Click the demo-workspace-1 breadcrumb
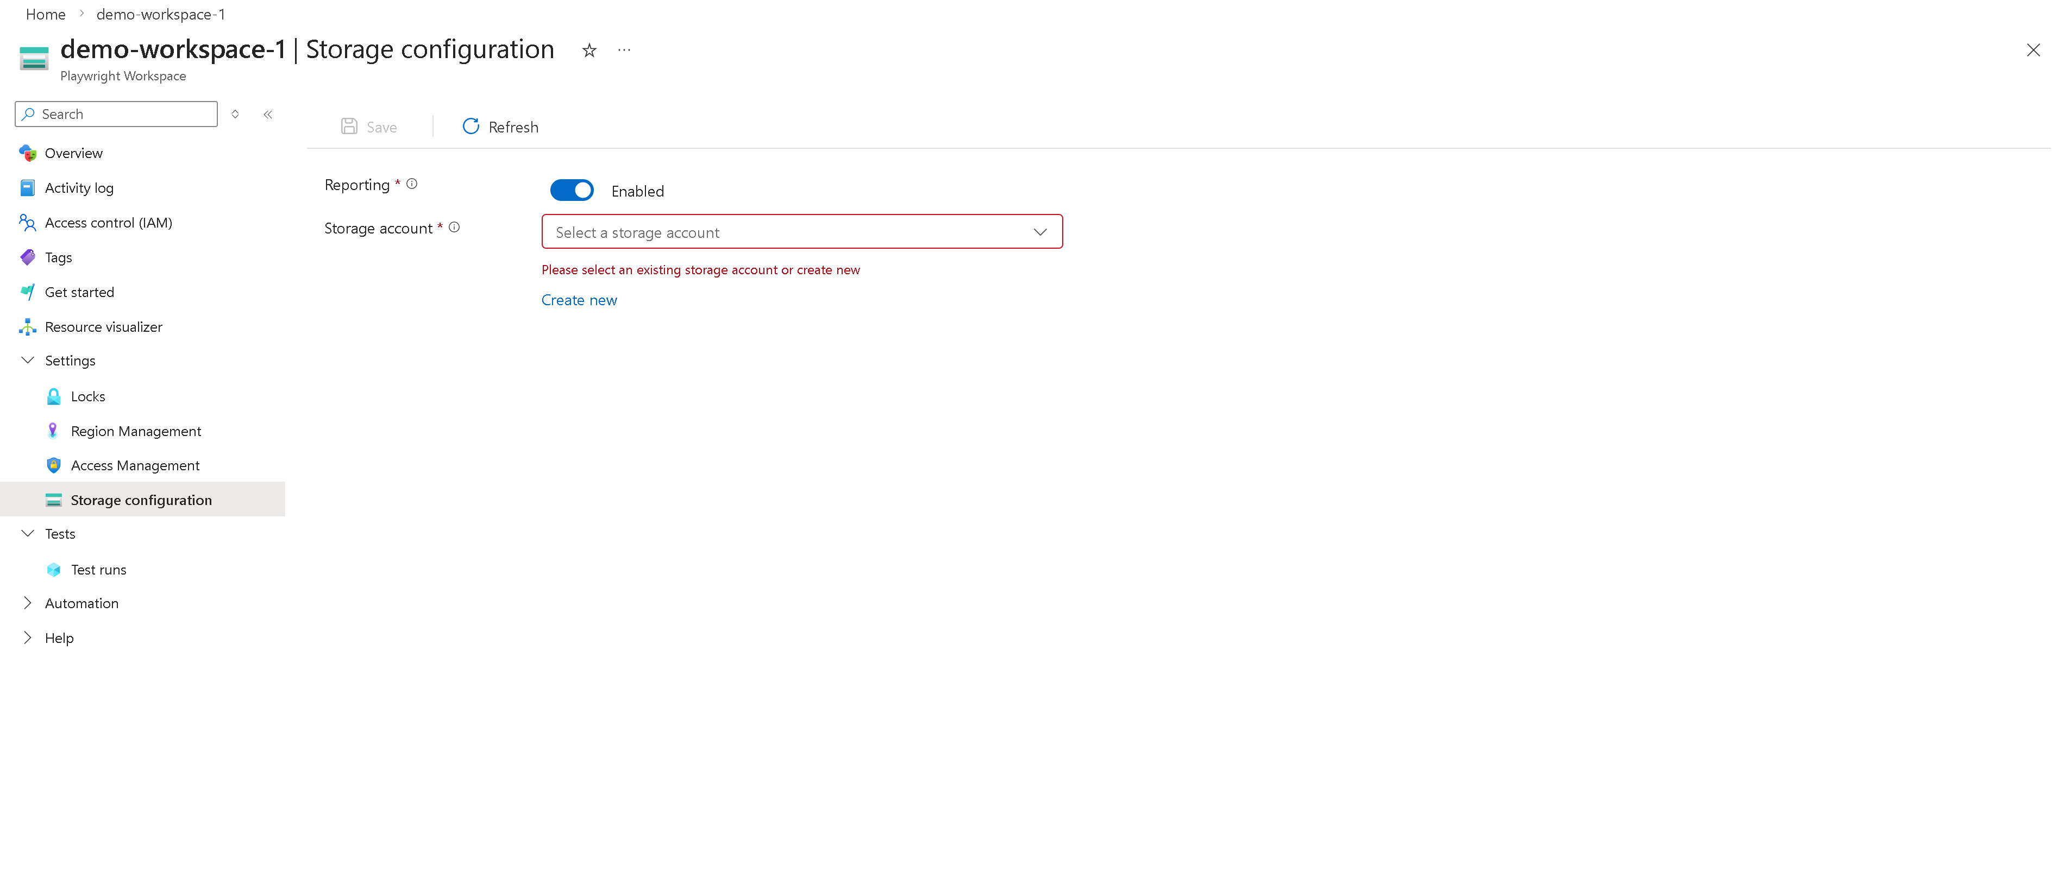Viewport: 2070px width, 877px height. [161, 14]
